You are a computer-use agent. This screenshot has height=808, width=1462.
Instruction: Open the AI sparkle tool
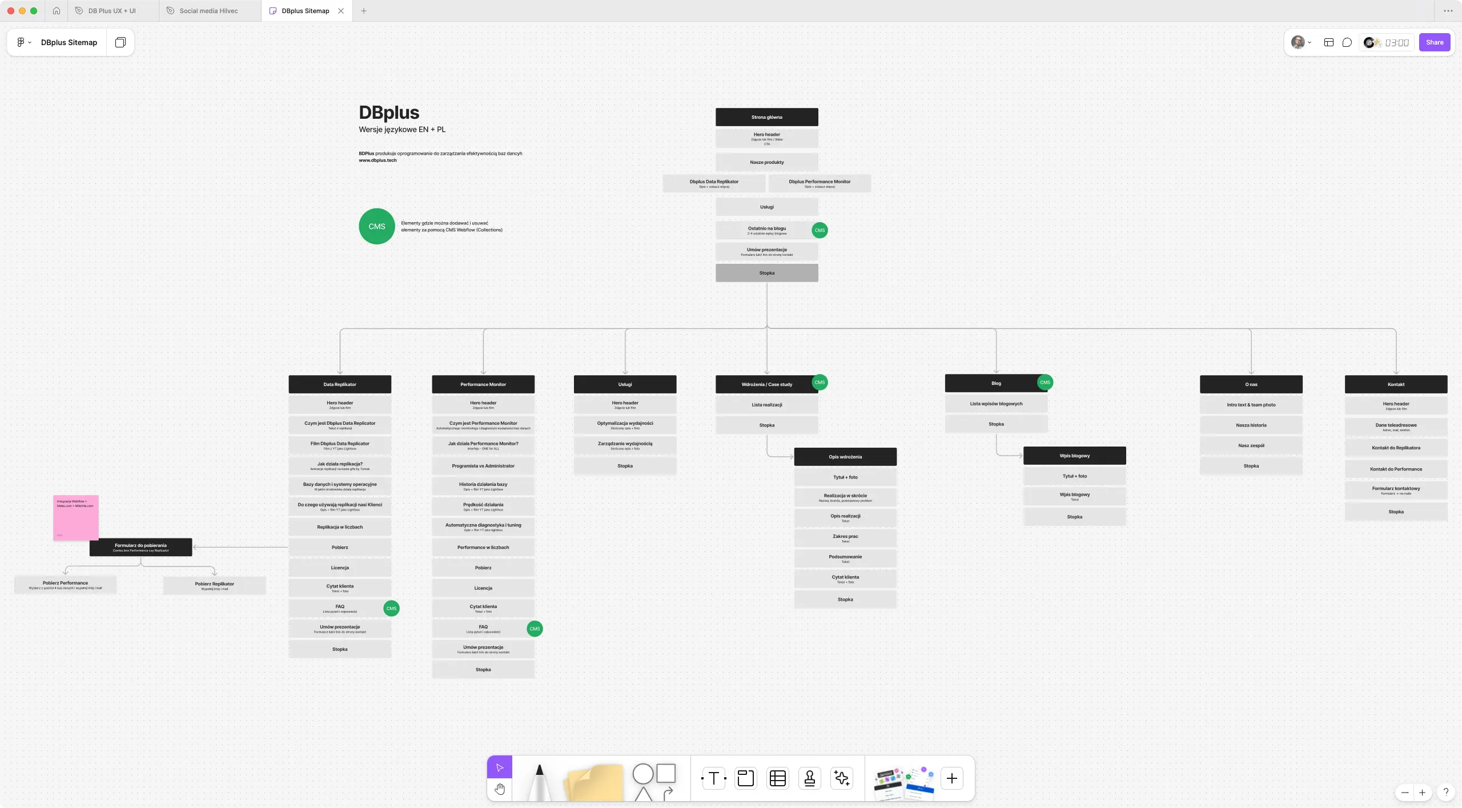(x=842, y=778)
